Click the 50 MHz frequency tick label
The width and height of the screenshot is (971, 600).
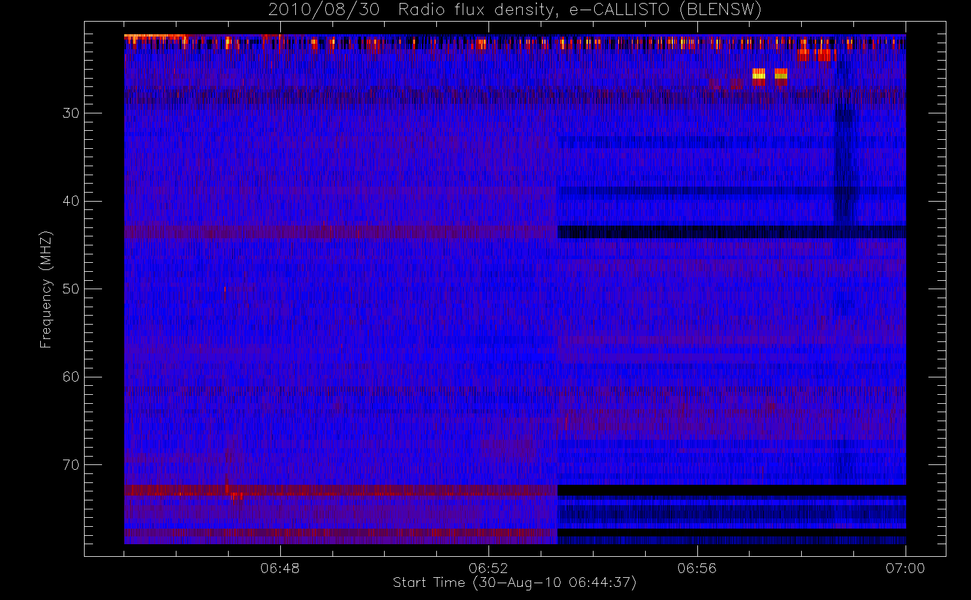click(x=71, y=289)
